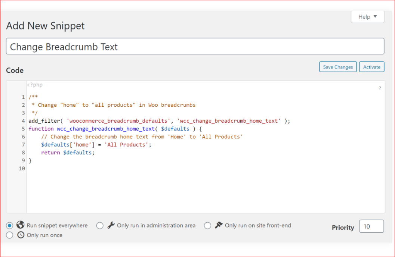This screenshot has height=257, width=395.
Task: Expand the Help dropdown tab
Action: (x=367, y=17)
